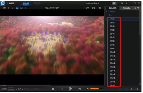Image resolution: width=143 pixels, height=93 pixels.
Task: Collapse the 欢乐元帅 tree node
Action: (106, 11)
